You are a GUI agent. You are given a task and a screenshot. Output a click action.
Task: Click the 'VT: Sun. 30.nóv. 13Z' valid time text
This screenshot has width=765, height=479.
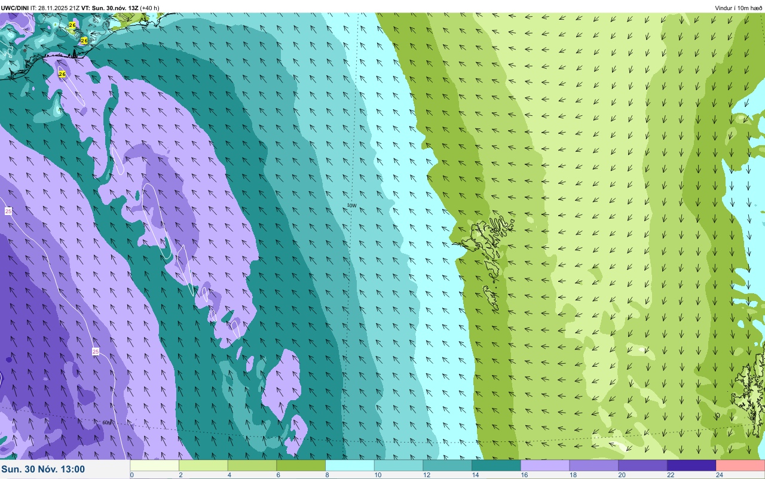tap(110, 8)
